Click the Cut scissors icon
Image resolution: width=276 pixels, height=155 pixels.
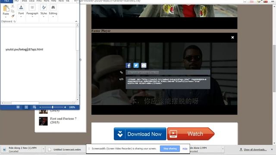[x=13, y=6]
